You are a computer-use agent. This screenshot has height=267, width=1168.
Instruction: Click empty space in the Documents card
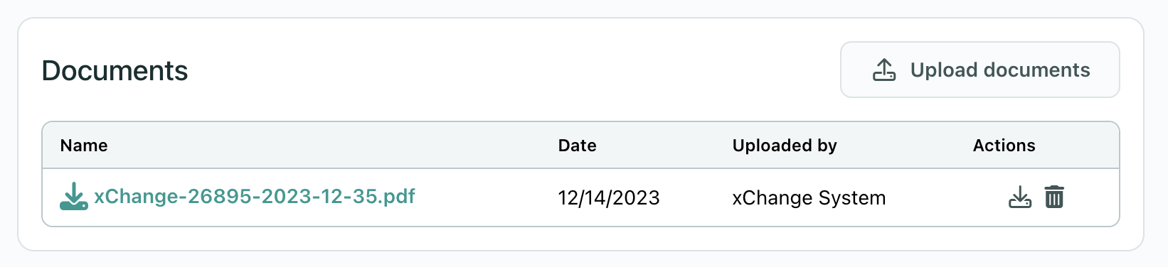498,71
